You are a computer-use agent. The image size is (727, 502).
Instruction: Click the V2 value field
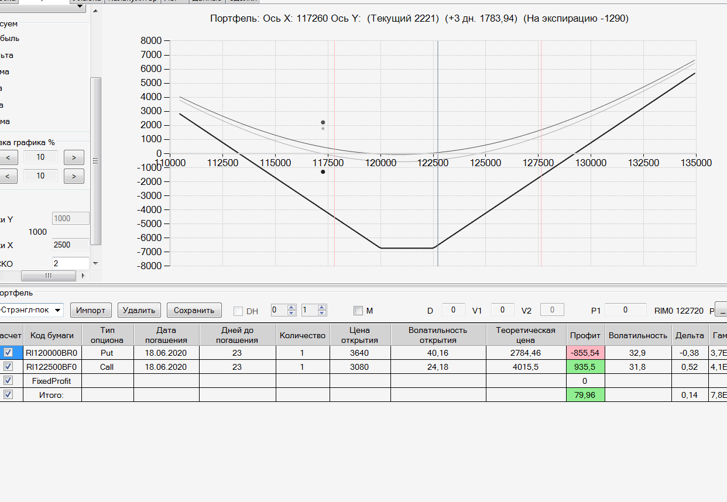(x=552, y=310)
